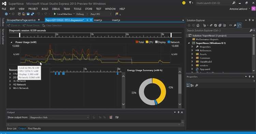Click the Clear Selection button
Viewport: 256px width, 134px height.
(x=52, y=26)
